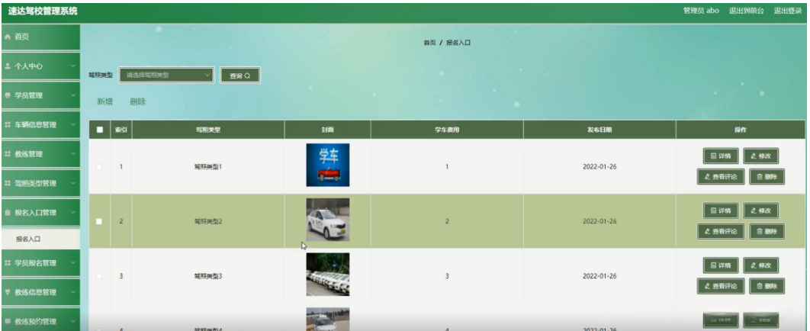Expand the 学员报名管理 menu chevron

(x=72, y=263)
